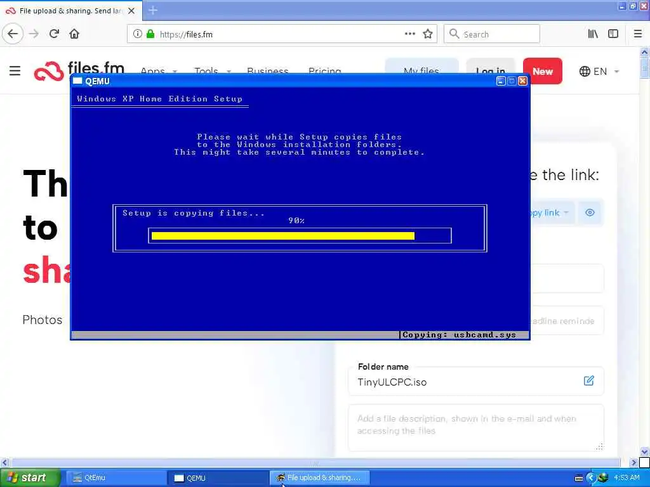This screenshot has height=487, width=650.
Task: Click the Folder name field TinyULCPC.iso
Action: click(476, 381)
